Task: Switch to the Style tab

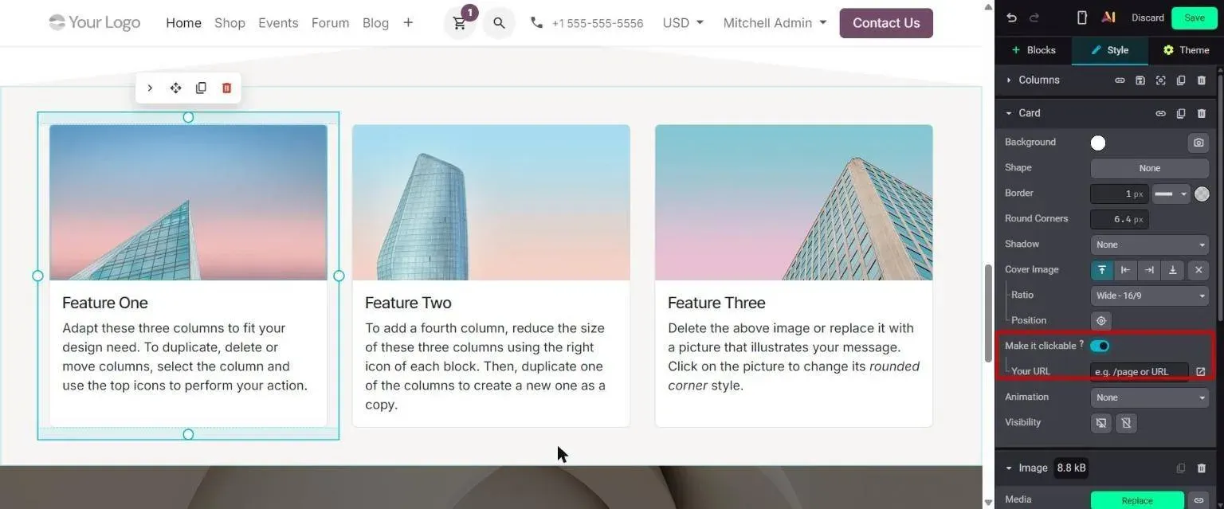Action: (1109, 50)
